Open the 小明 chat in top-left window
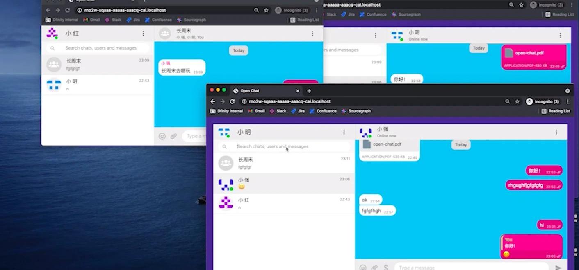This screenshot has width=579, height=270. tap(97, 85)
